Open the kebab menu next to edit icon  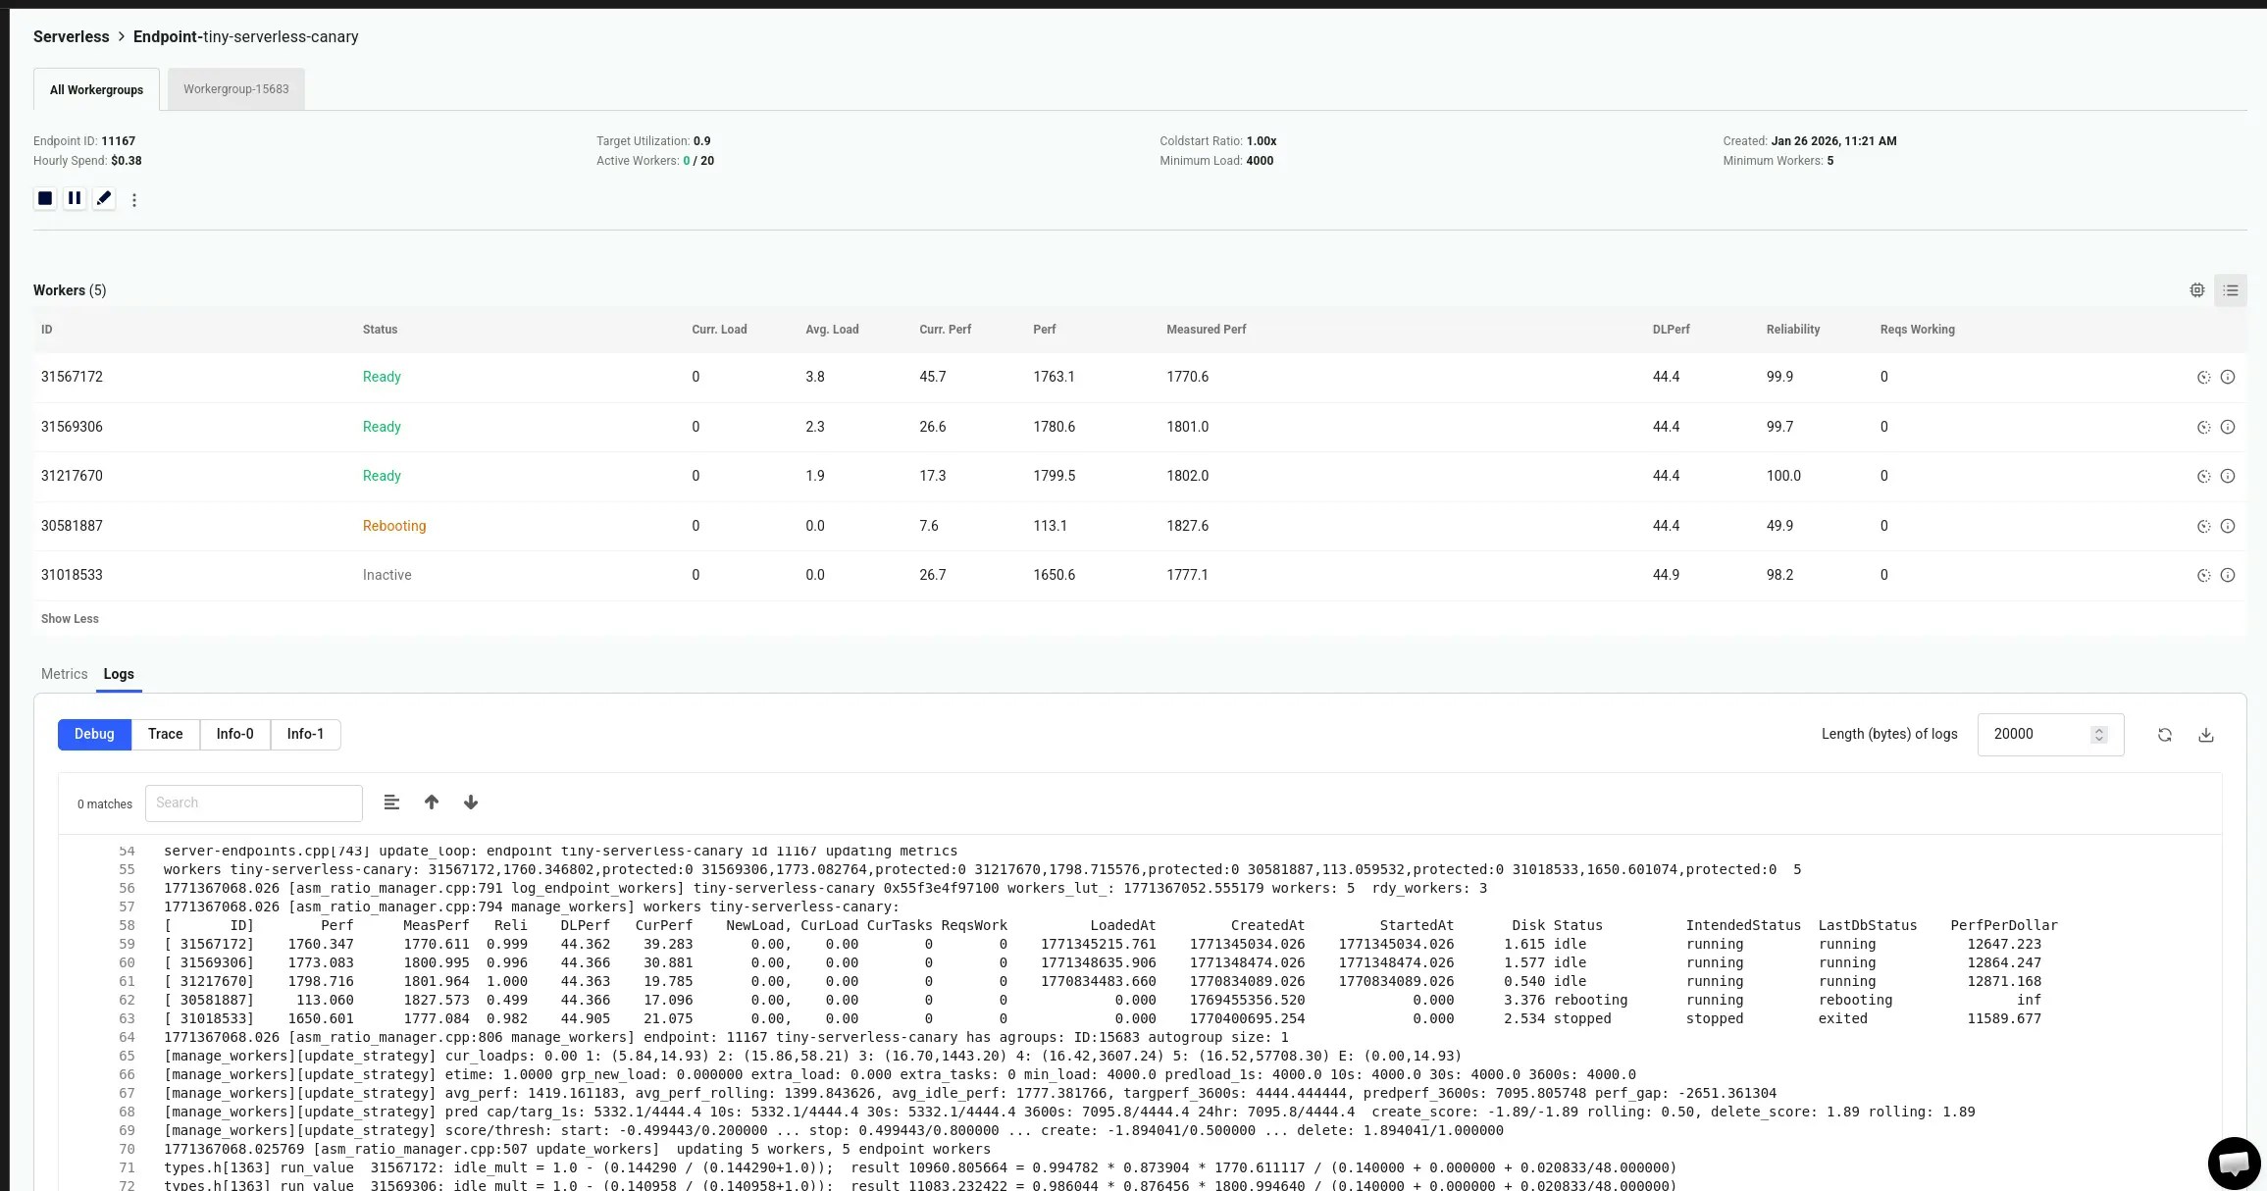click(134, 199)
